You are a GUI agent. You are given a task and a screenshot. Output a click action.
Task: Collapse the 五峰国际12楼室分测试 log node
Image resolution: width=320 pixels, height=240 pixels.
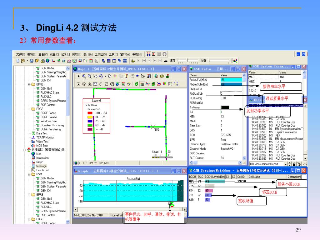tap(24, 150)
